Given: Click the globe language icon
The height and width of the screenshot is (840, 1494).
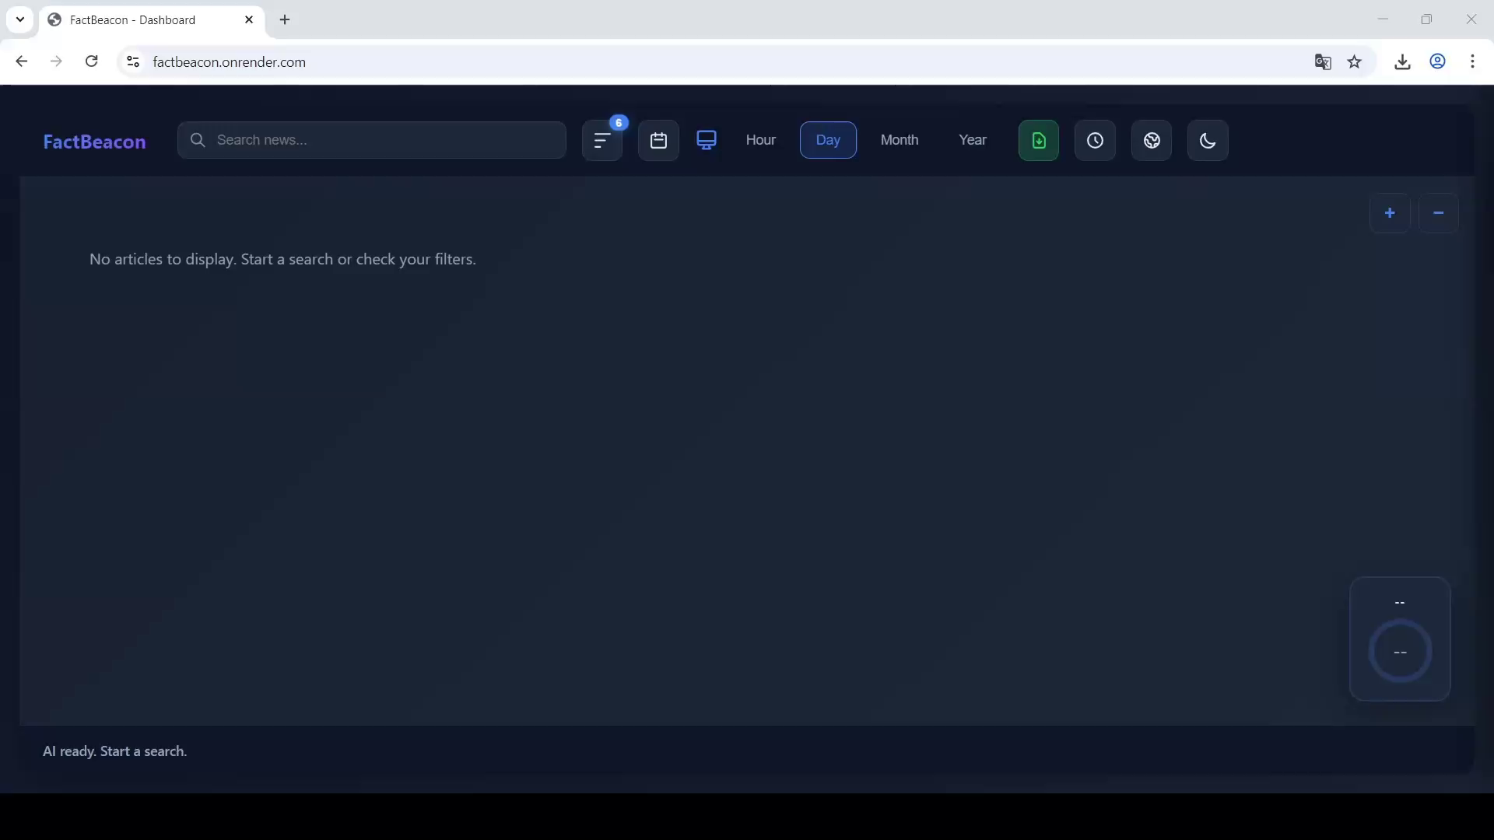Looking at the screenshot, I should (x=1152, y=141).
